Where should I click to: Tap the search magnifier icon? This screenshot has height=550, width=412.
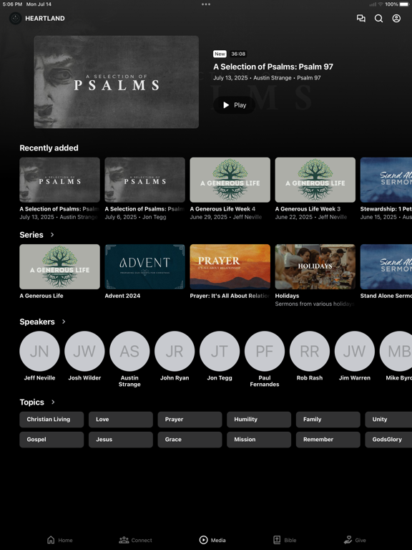click(x=378, y=18)
